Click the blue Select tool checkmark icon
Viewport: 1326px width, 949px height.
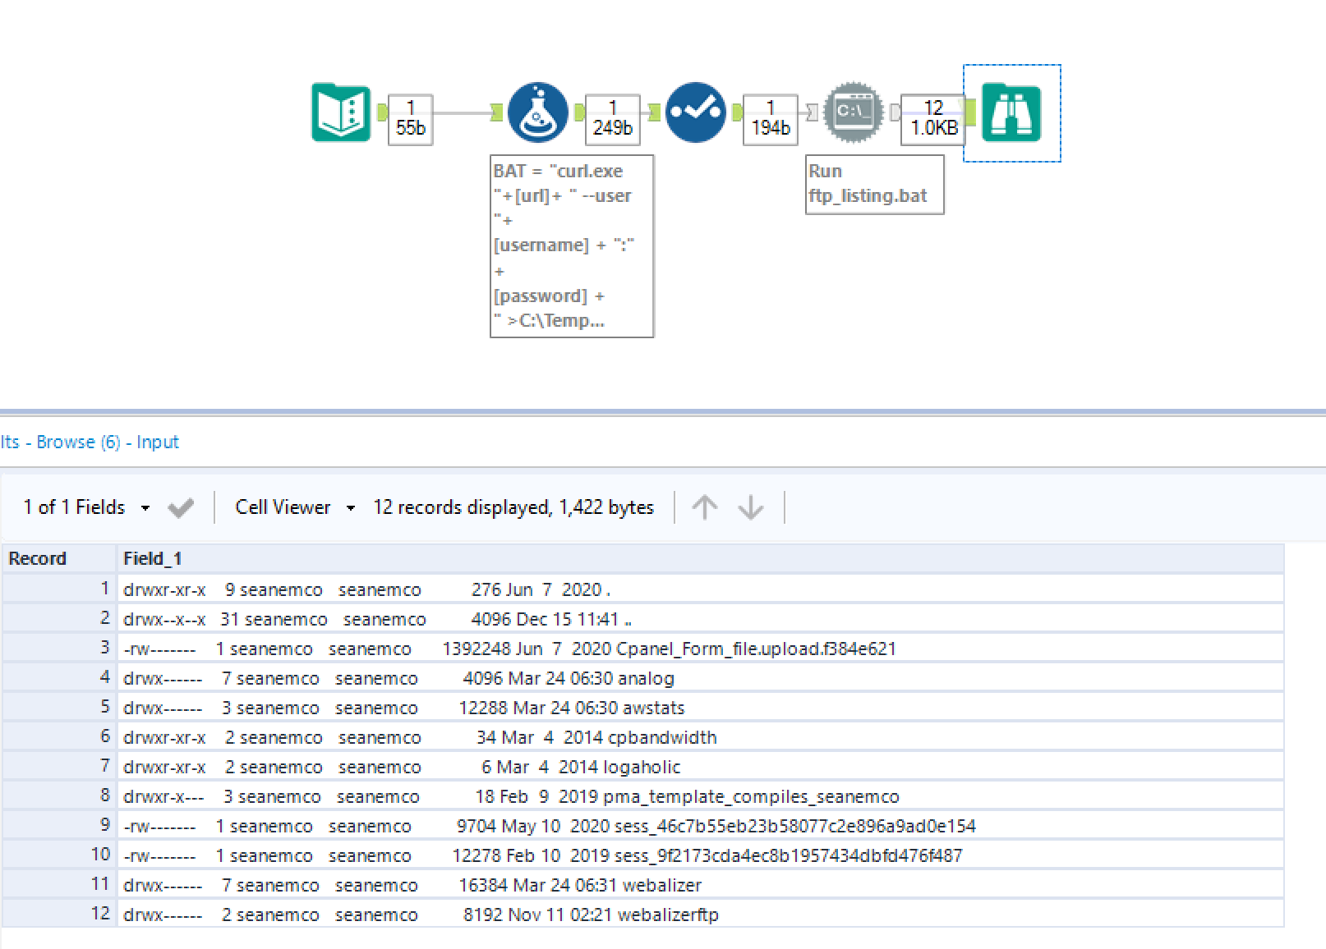[x=696, y=112]
